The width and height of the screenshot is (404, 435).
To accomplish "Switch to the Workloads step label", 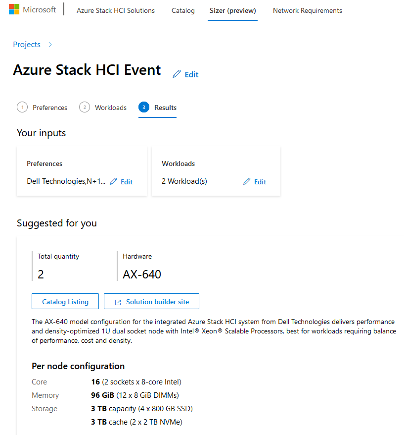I will click(x=111, y=108).
